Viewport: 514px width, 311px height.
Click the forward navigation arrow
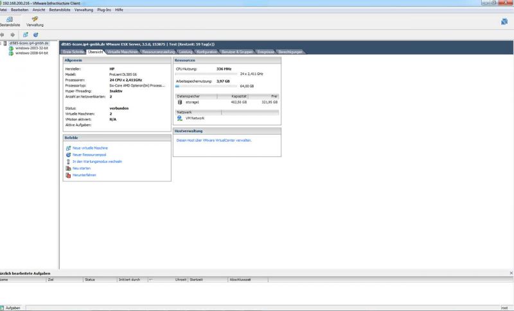coord(13,35)
